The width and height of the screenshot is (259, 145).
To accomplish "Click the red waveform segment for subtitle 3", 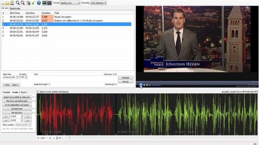I will point(79,114).
